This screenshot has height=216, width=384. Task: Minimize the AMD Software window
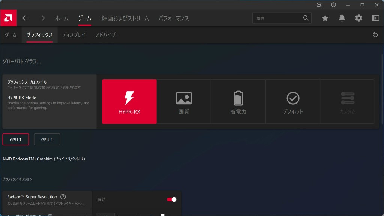[348, 5]
